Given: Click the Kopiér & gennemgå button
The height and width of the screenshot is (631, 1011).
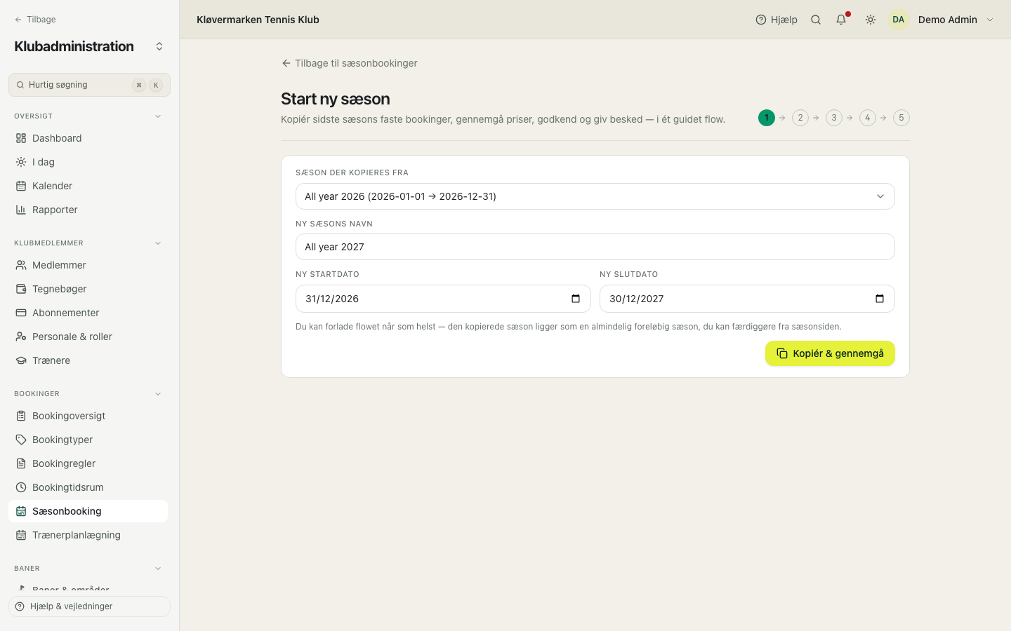Looking at the screenshot, I should [x=830, y=353].
